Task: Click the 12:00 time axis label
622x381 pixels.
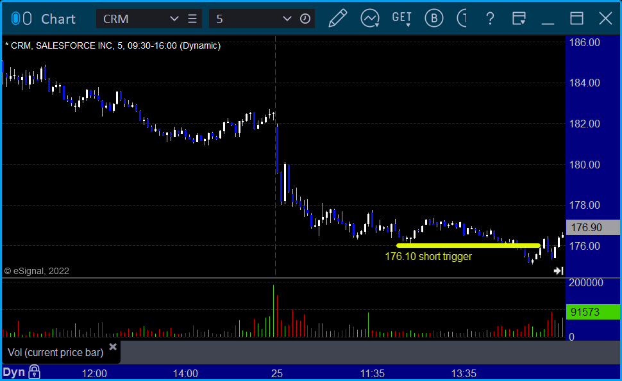Action: [94, 373]
